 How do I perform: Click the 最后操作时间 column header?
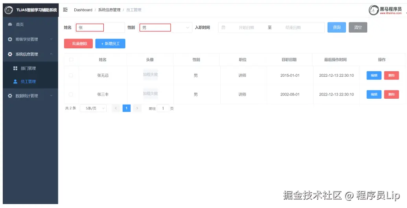[x=335, y=59]
